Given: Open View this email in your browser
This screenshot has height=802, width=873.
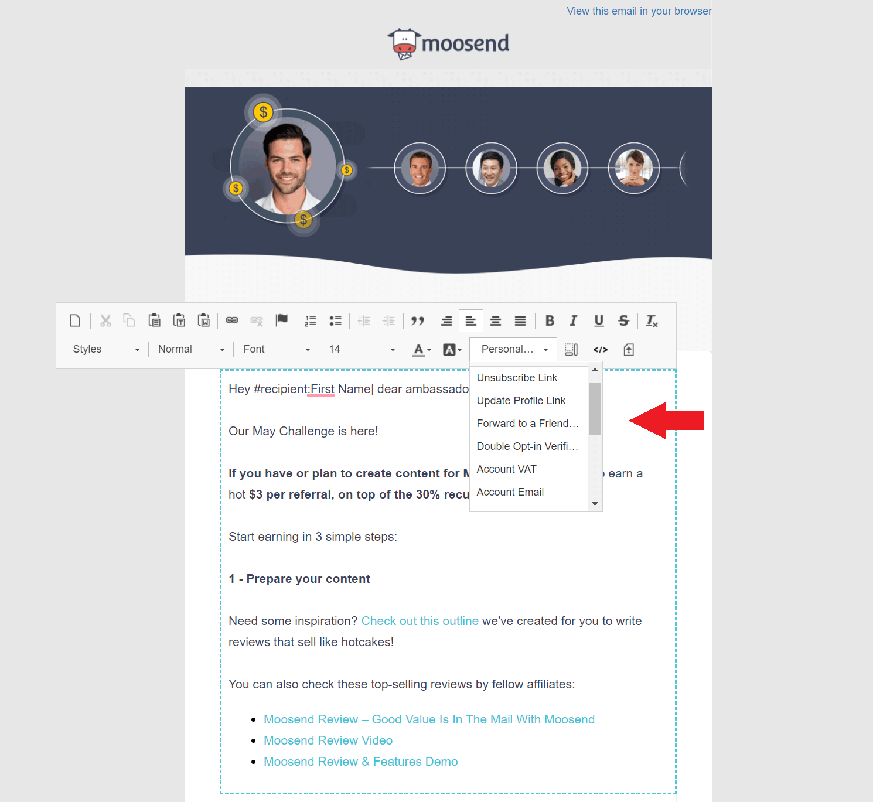Looking at the screenshot, I should (639, 11).
